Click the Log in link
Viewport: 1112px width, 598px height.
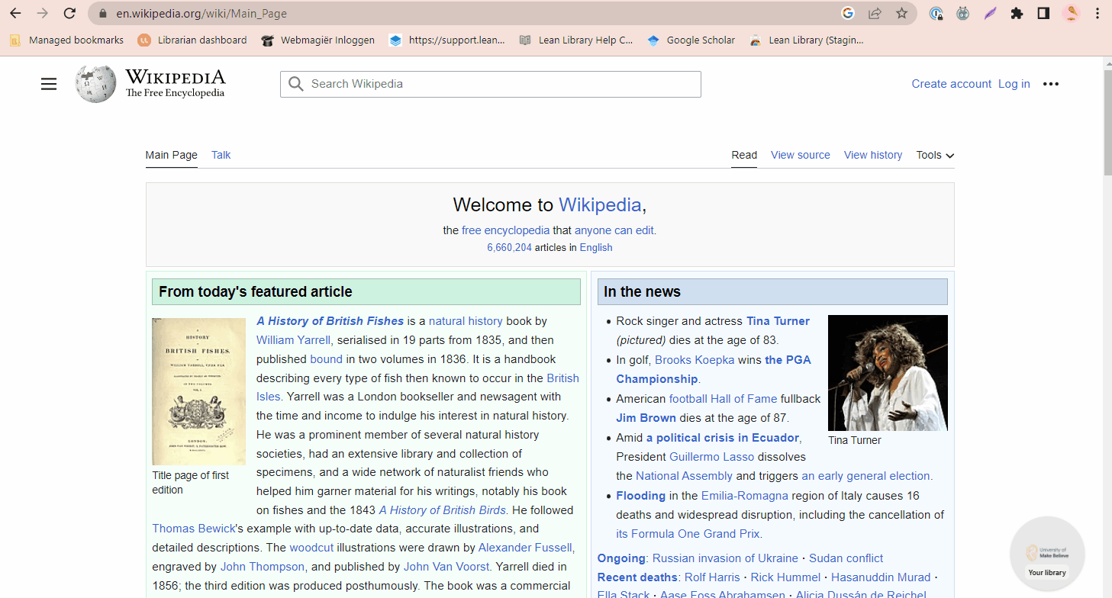(x=1014, y=84)
